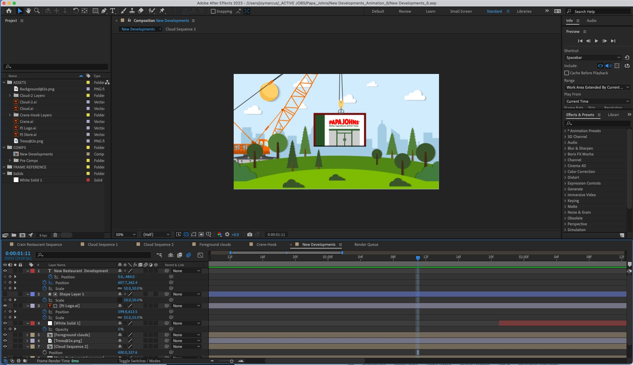The height and width of the screenshot is (365, 633).
Task: Check Cache Before Playback
Action: point(567,73)
